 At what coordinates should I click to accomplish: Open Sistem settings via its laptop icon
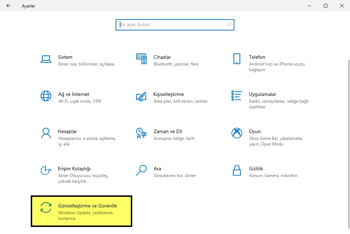tap(46, 59)
